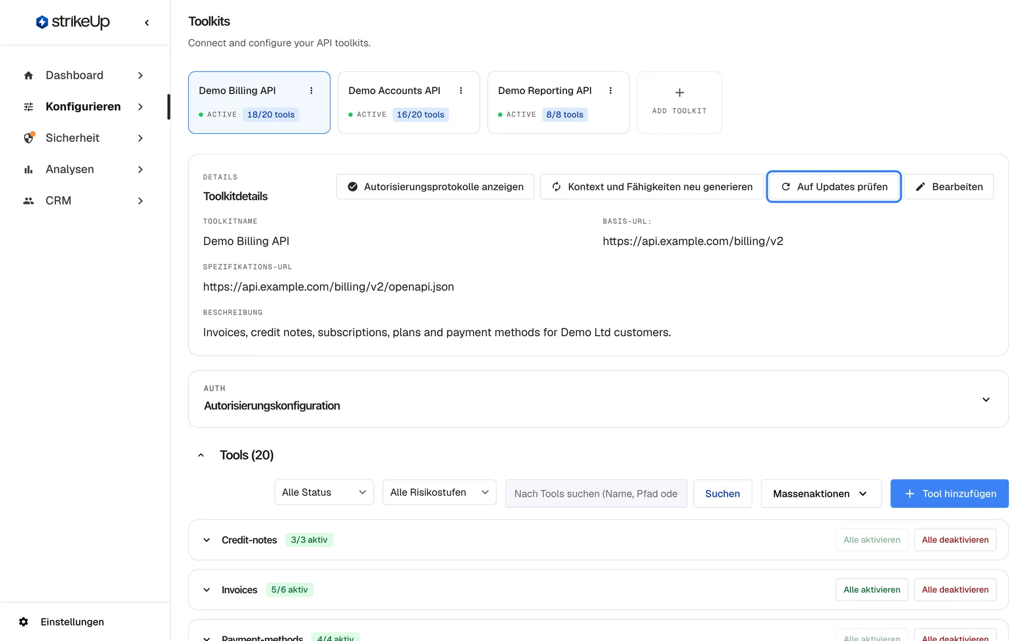Click Alle aktivieren for Invoices

(x=872, y=590)
